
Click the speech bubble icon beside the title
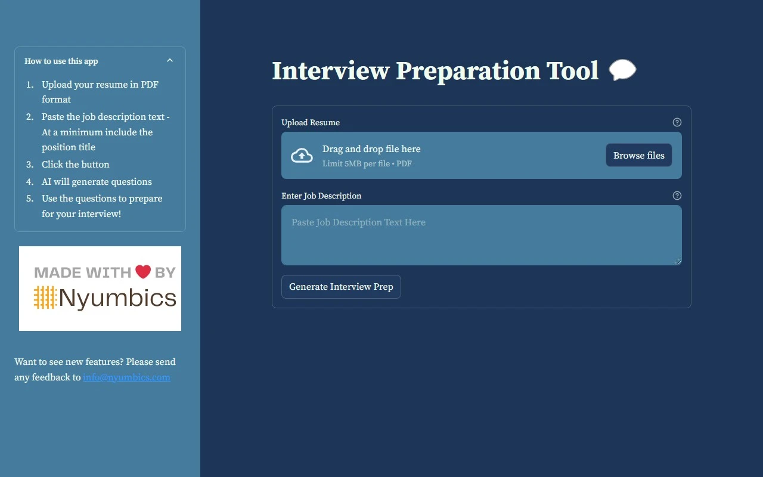tap(622, 70)
